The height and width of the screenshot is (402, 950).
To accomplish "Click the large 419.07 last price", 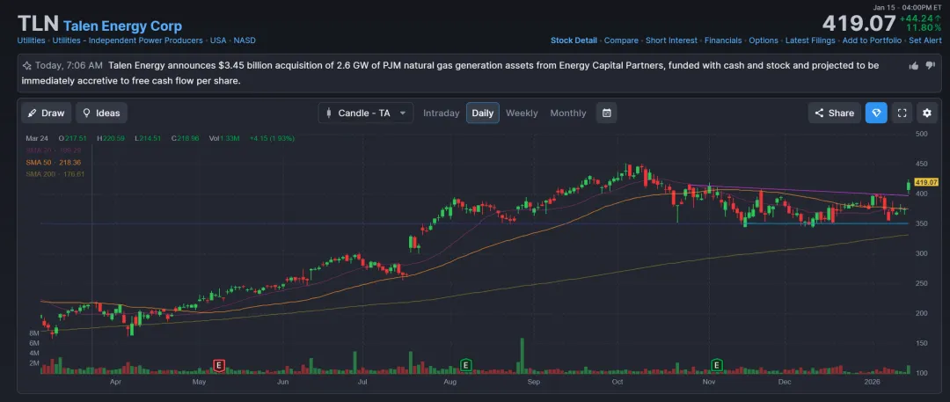I will 859,24.
